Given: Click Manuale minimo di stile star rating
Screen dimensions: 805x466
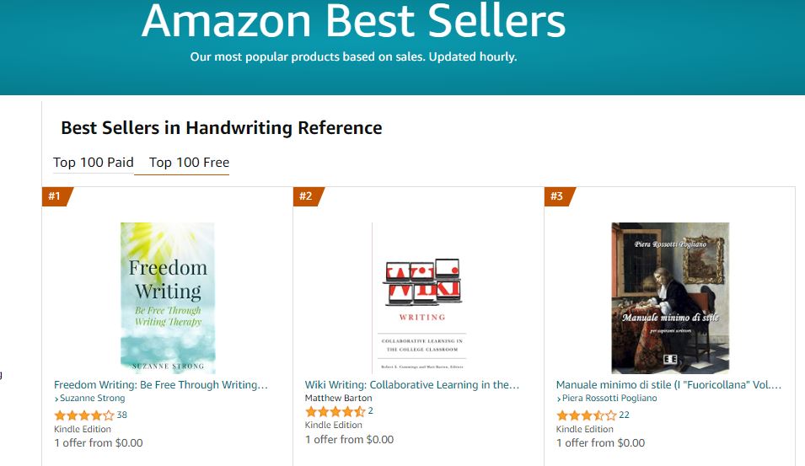Looking at the screenshot, I should click(x=586, y=415).
